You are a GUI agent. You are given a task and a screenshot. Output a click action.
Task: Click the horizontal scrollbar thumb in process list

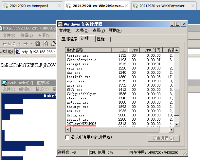pyautogui.click(x=115, y=130)
